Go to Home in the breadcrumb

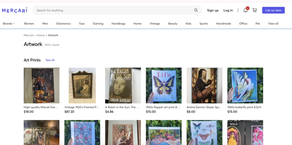(41, 35)
